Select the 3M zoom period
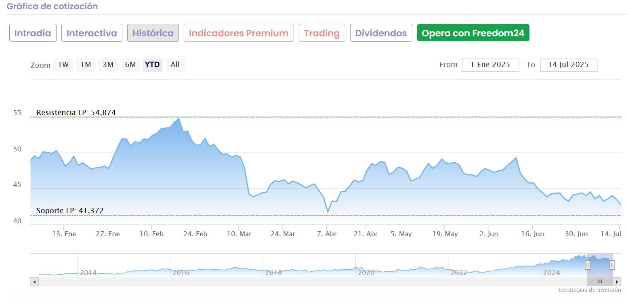 (108, 65)
